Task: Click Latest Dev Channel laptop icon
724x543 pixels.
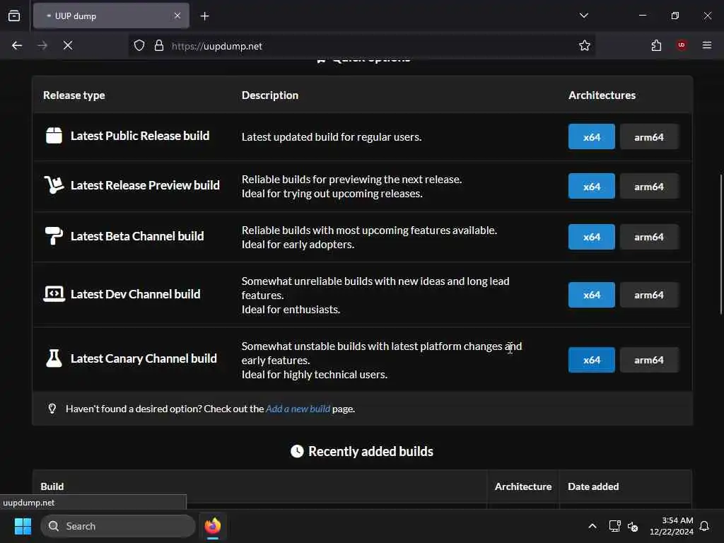Action: 54,293
